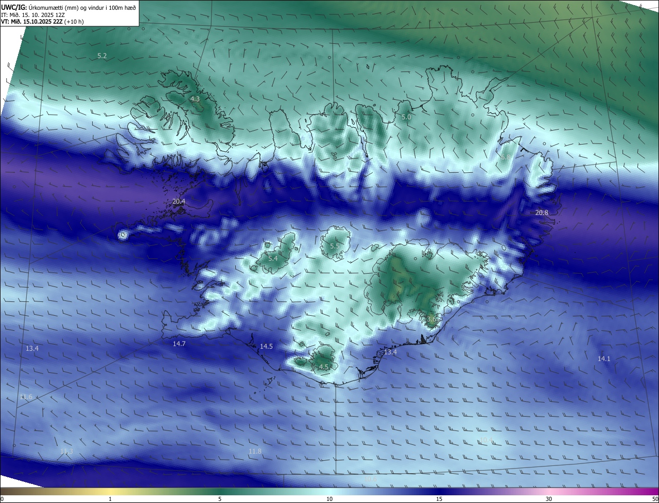Click the 14.1 value label
This screenshot has width=659, height=503.
point(603,358)
